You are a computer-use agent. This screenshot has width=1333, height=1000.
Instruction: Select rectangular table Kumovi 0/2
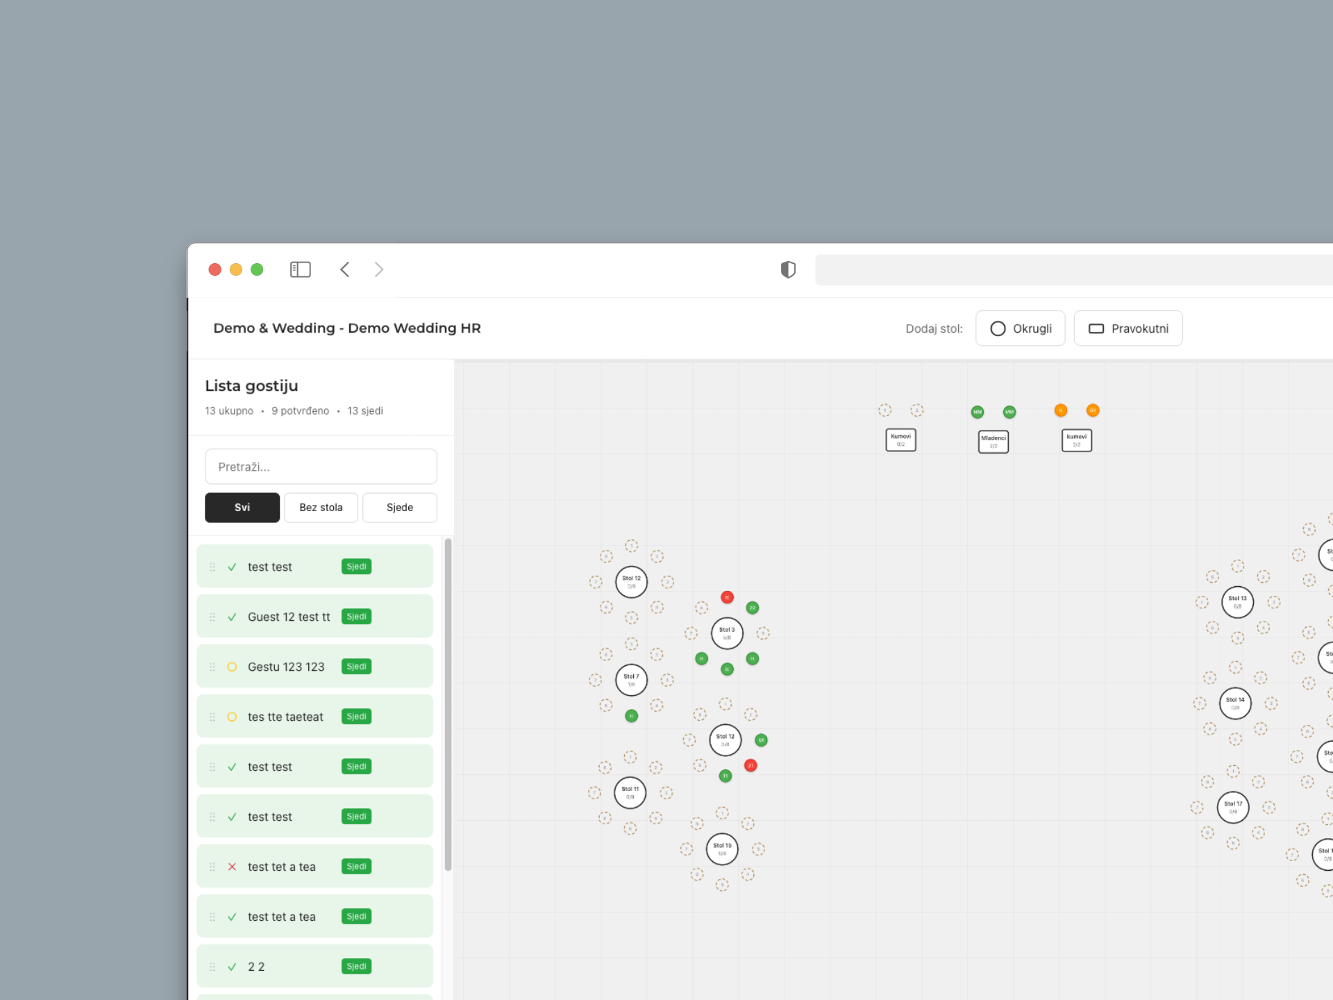tap(900, 440)
